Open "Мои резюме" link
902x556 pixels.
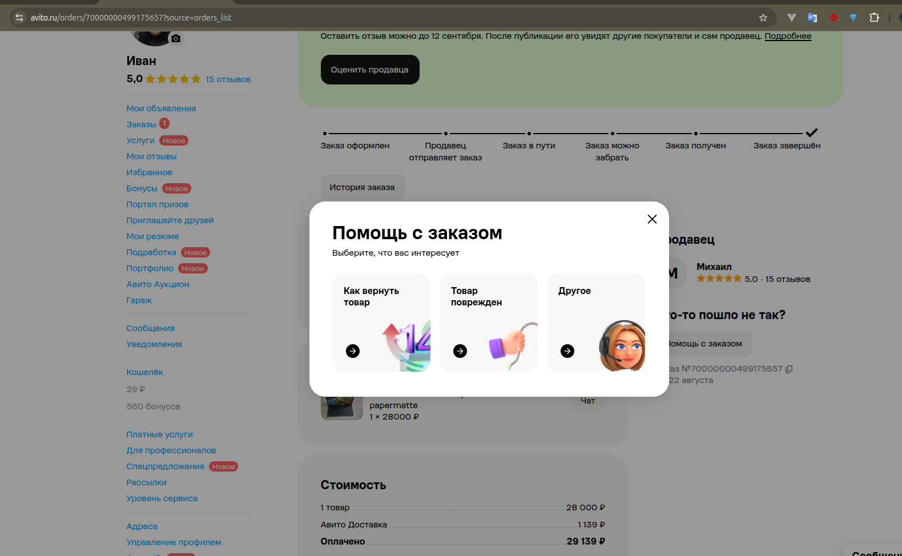pos(152,236)
